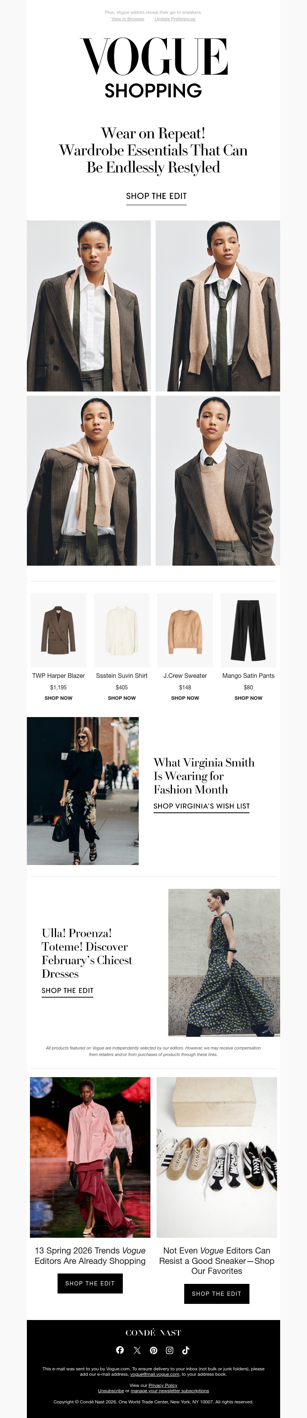
Task: Open the TikTok social icon
Action: [186, 1350]
